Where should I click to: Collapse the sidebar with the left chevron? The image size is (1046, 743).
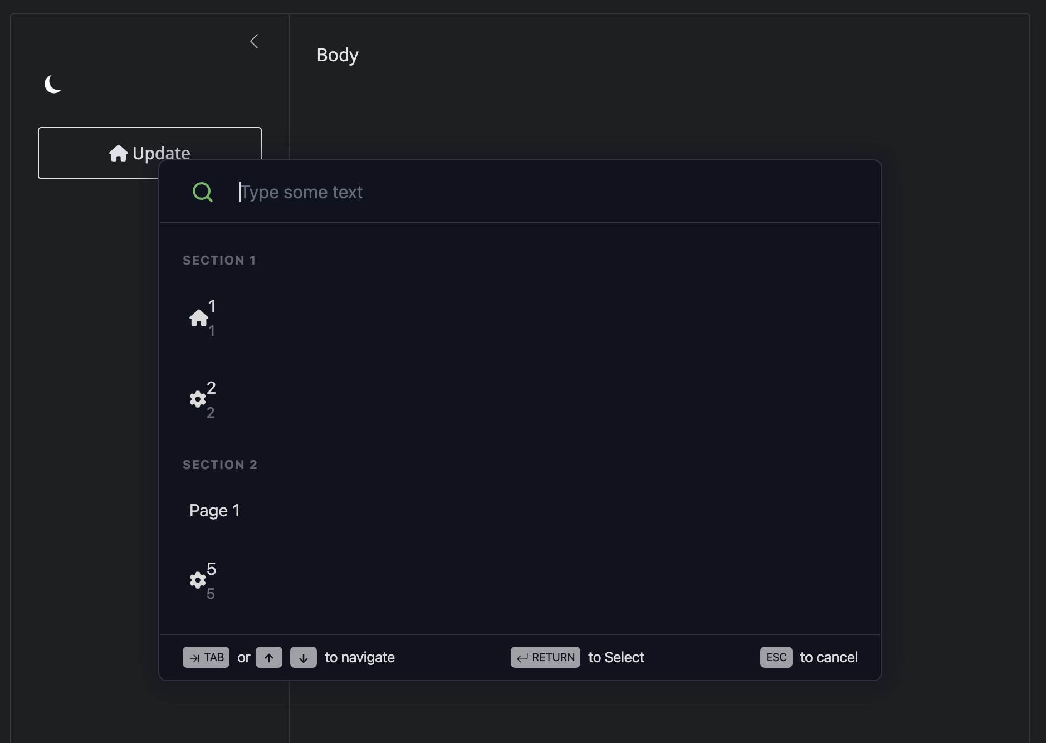(254, 41)
